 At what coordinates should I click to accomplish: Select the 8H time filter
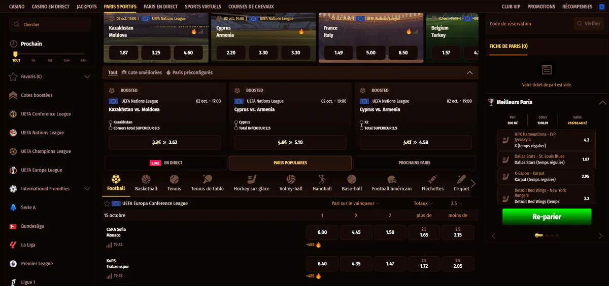click(x=50, y=60)
